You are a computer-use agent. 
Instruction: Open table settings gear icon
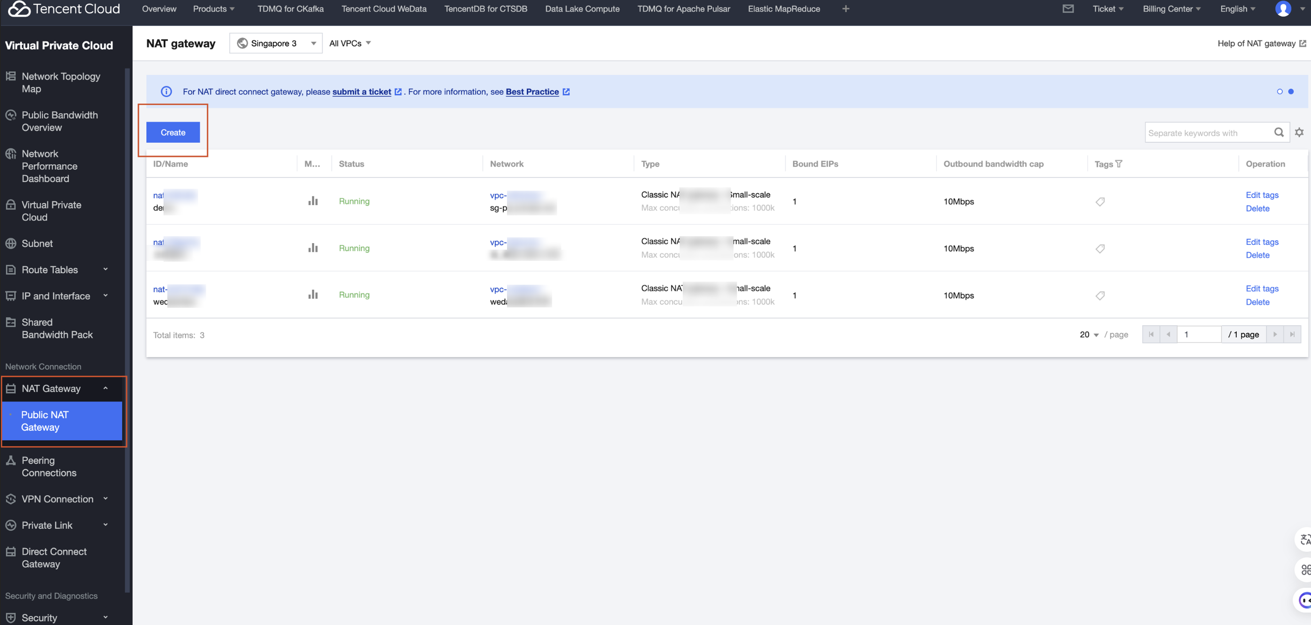(1299, 133)
